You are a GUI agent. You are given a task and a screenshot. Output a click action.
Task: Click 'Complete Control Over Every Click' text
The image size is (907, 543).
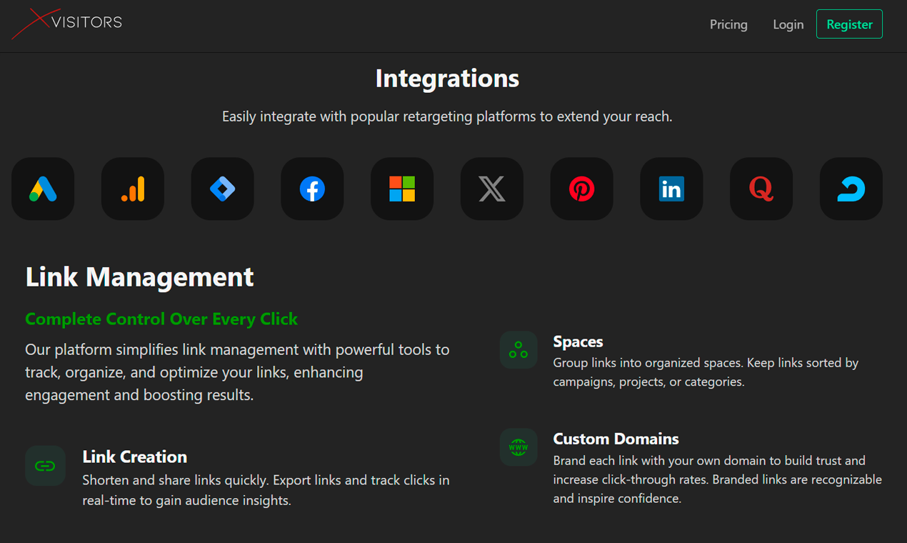pos(161,319)
